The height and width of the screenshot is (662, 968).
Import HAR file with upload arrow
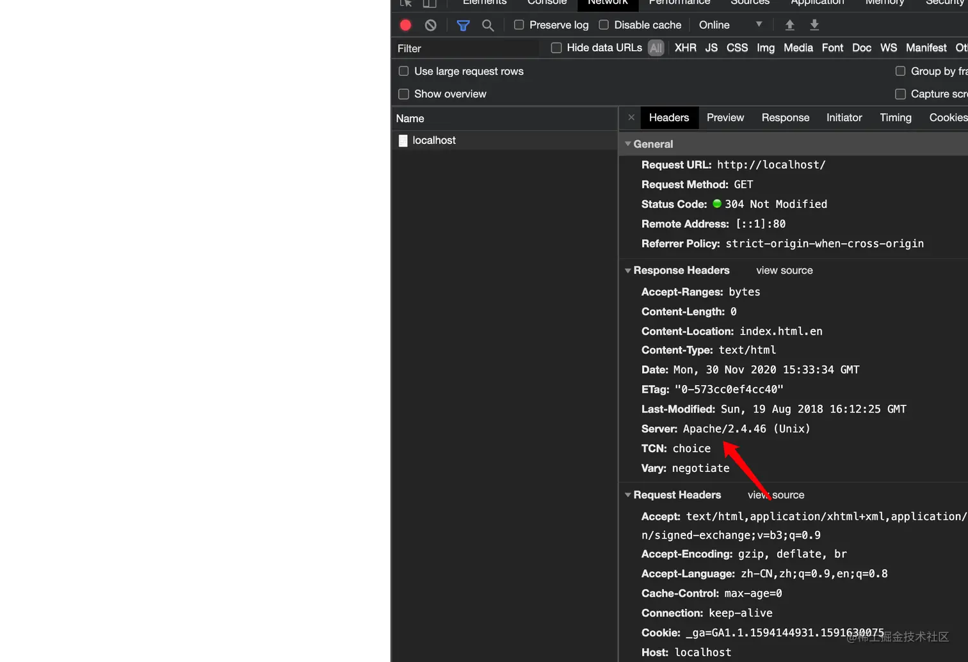(x=789, y=25)
